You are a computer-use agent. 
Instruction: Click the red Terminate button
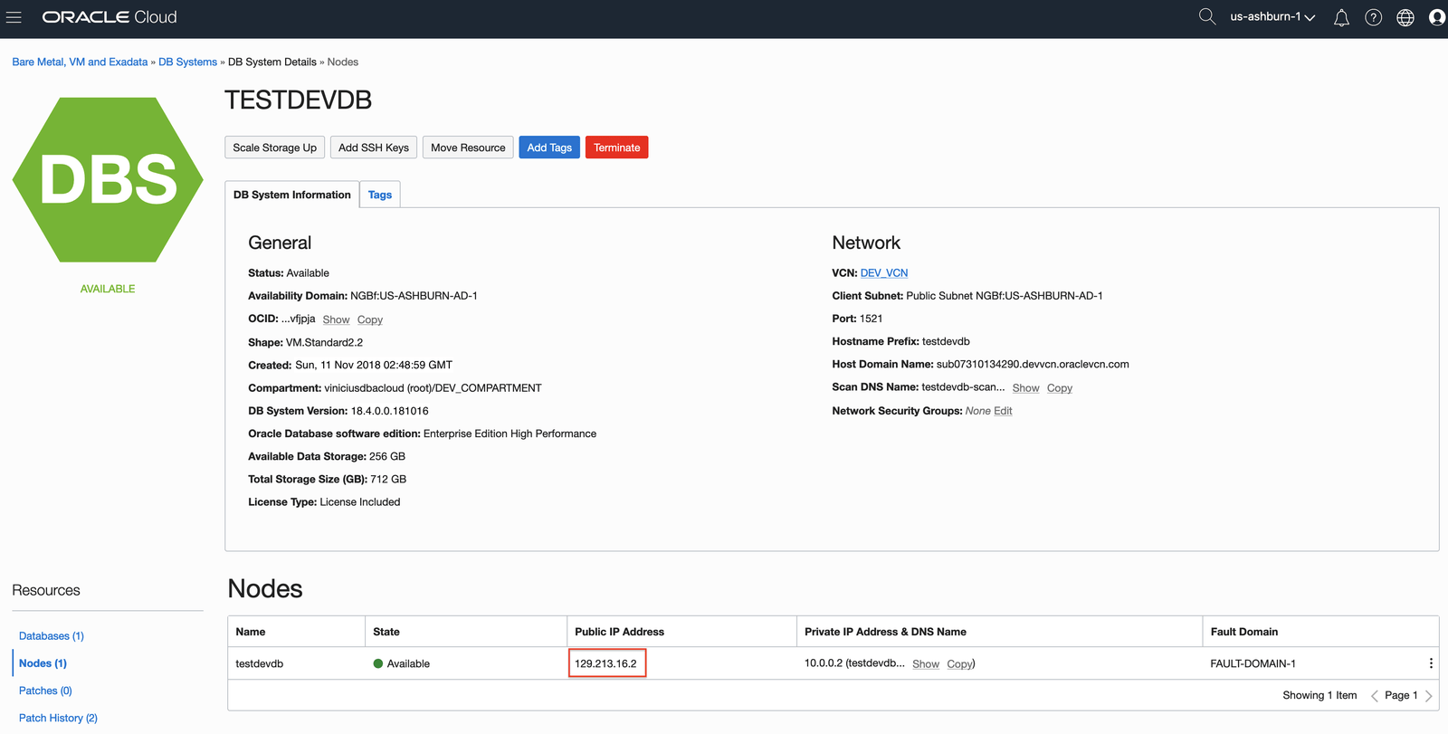(616, 148)
